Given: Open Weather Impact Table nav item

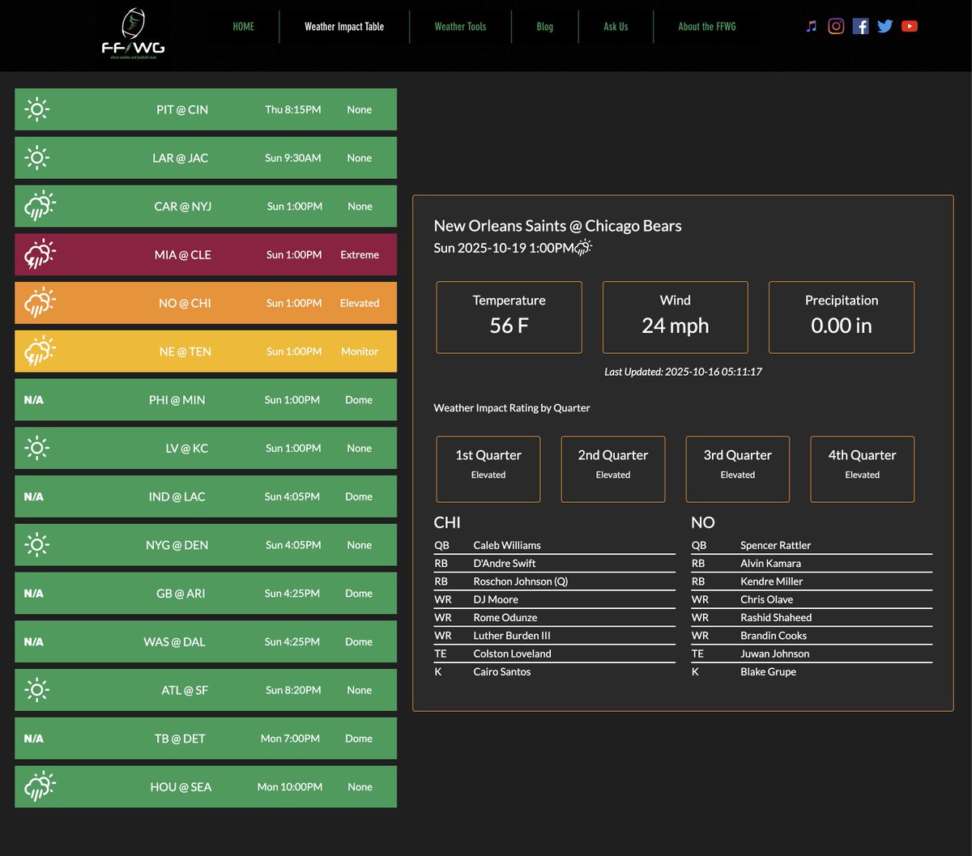Looking at the screenshot, I should tap(344, 26).
